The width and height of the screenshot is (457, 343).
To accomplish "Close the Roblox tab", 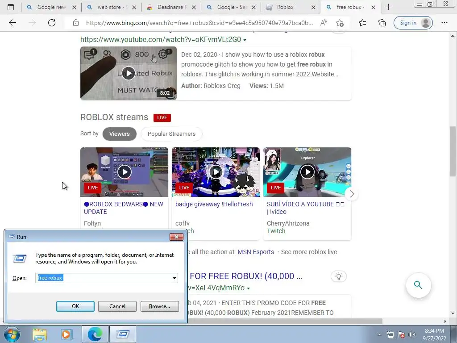I will 313,7.
